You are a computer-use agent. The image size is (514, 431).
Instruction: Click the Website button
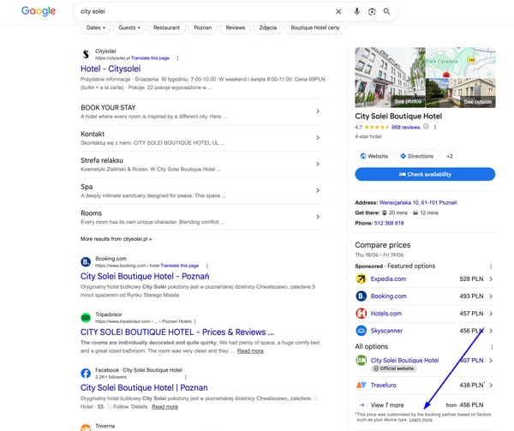pyautogui.click(x=374, y=156)
